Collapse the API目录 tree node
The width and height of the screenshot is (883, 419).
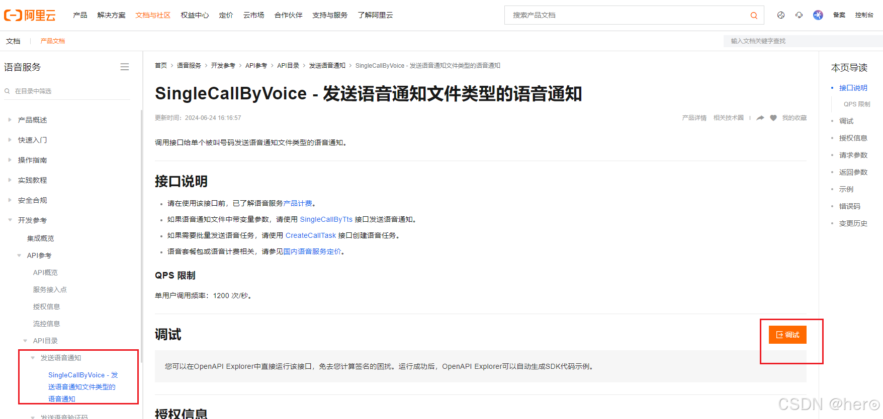(x=25, y=341)
